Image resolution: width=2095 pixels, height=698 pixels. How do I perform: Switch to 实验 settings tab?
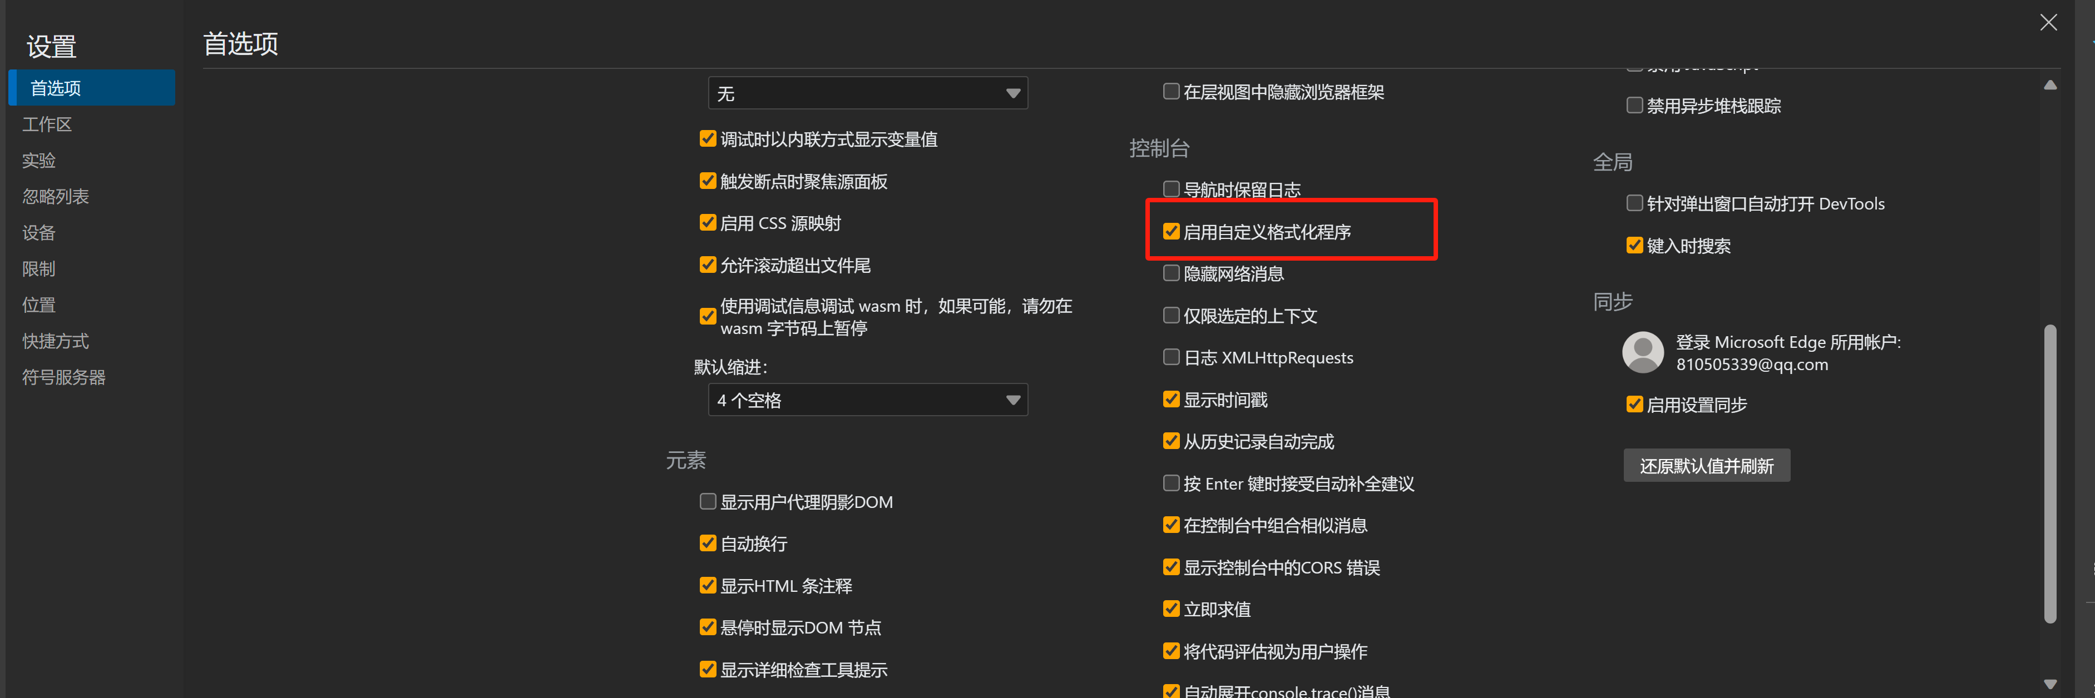pos(39,160)
